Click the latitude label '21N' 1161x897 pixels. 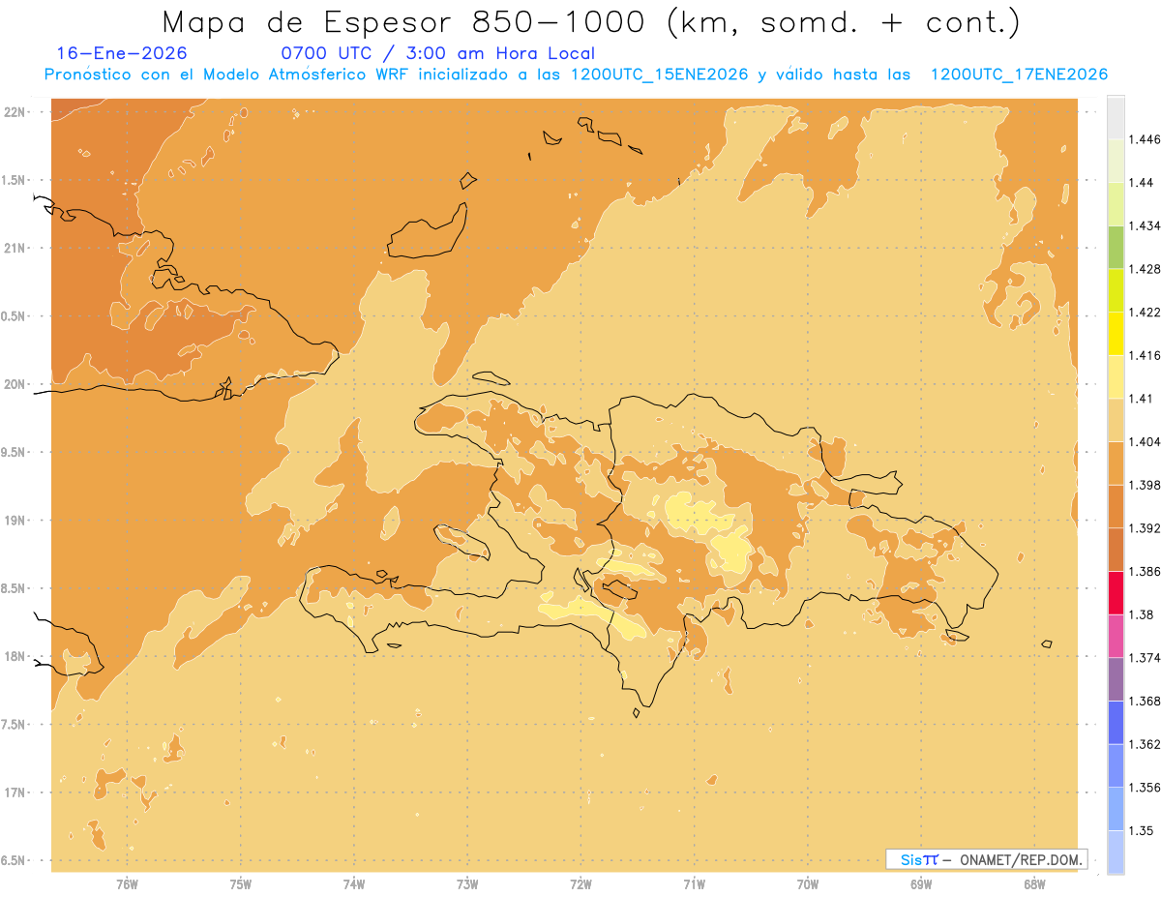15,248
